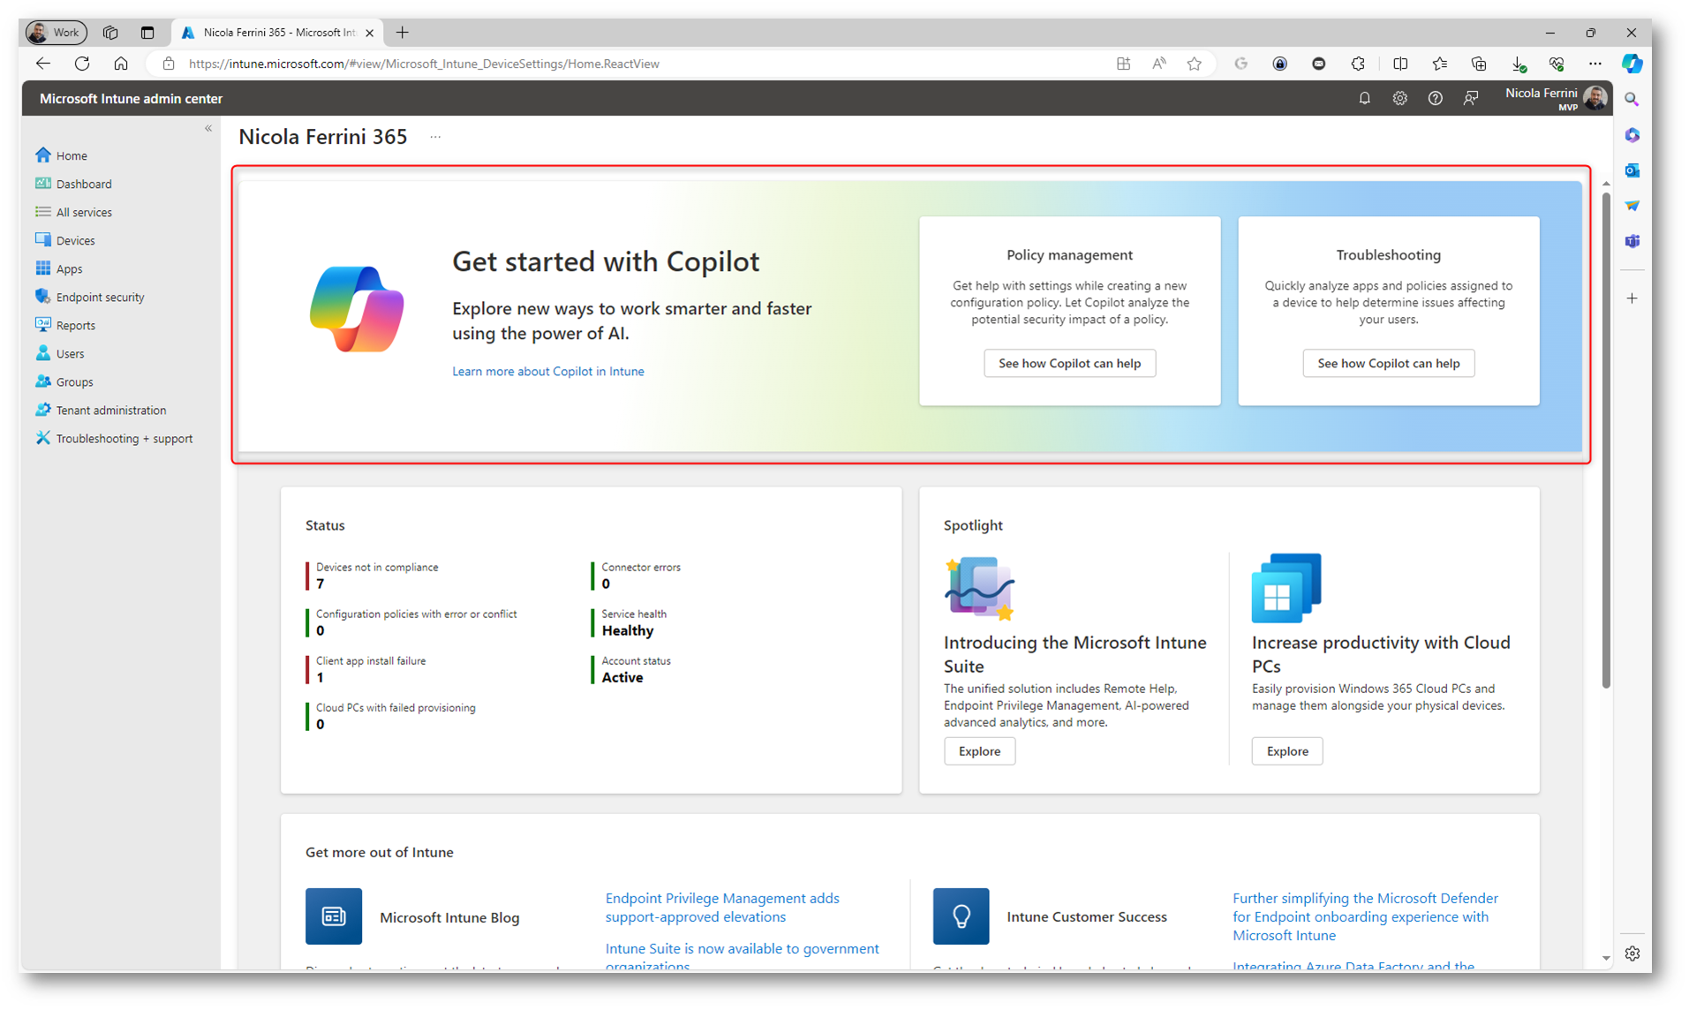Screen dimensions: 1689x1010
Task: Open Home in the left navigation
Action: (x=61, y=155)
